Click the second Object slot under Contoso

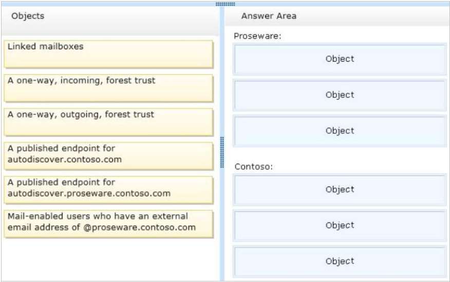(x=340, y=226)
